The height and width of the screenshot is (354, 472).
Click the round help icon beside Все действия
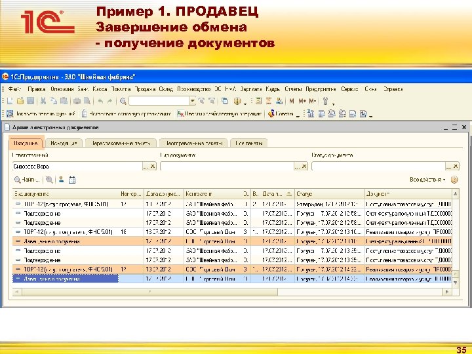pyautogui.click(x=454, y=180)
